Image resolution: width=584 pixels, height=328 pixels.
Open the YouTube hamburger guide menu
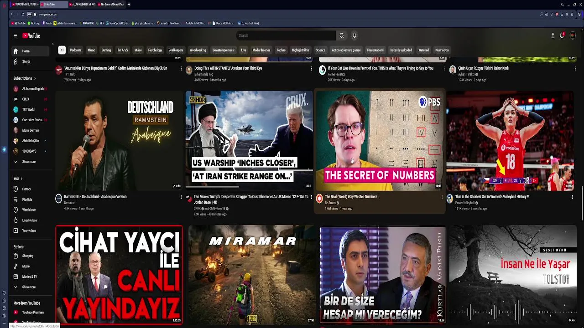click(16, 36)
